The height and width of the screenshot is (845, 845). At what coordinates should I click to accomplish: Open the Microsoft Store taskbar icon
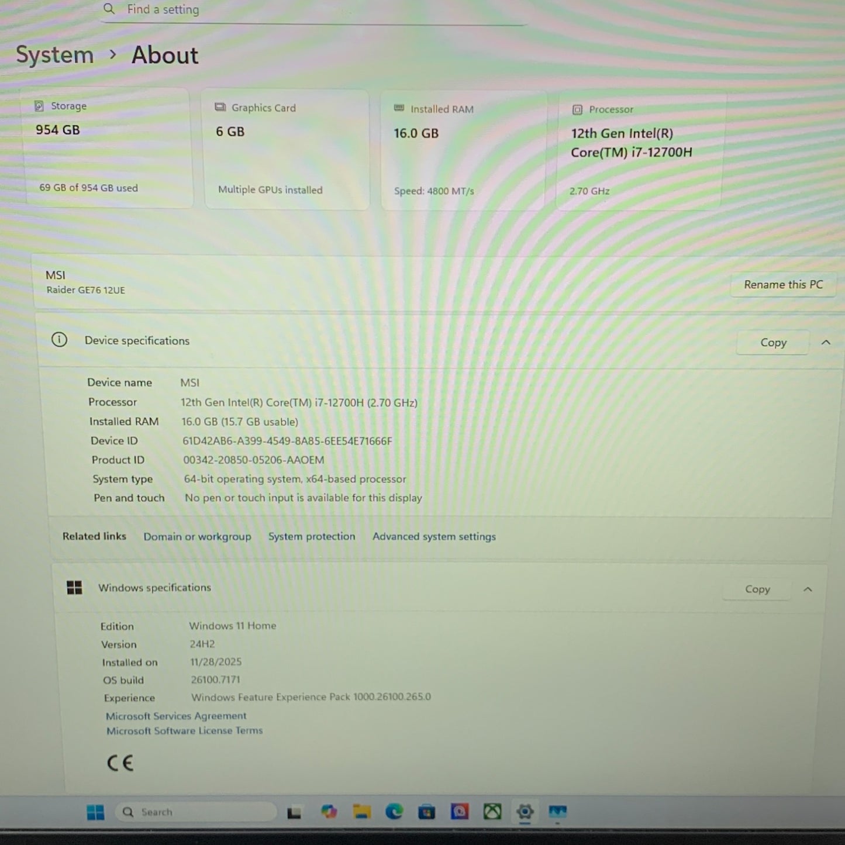pyautogui.click(x=427, y=812)
